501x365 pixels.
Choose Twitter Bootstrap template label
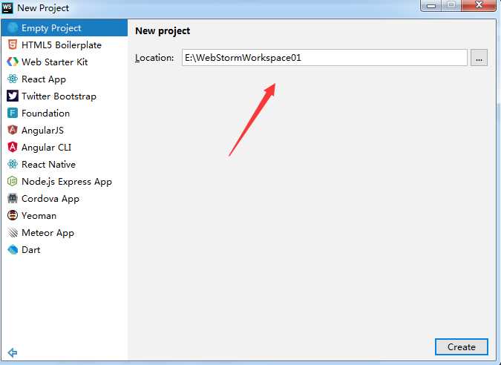click(x=59, y=96)
